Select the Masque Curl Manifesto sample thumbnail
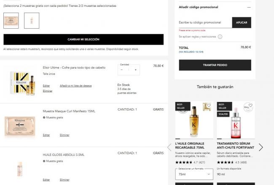 [x=11, y=21]
